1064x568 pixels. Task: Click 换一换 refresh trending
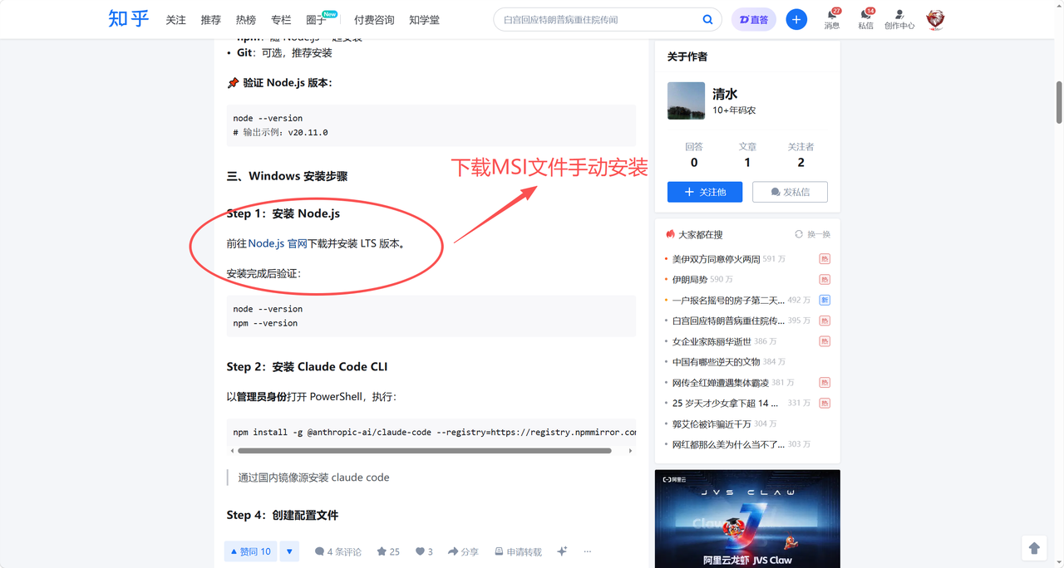pos(812,234)
